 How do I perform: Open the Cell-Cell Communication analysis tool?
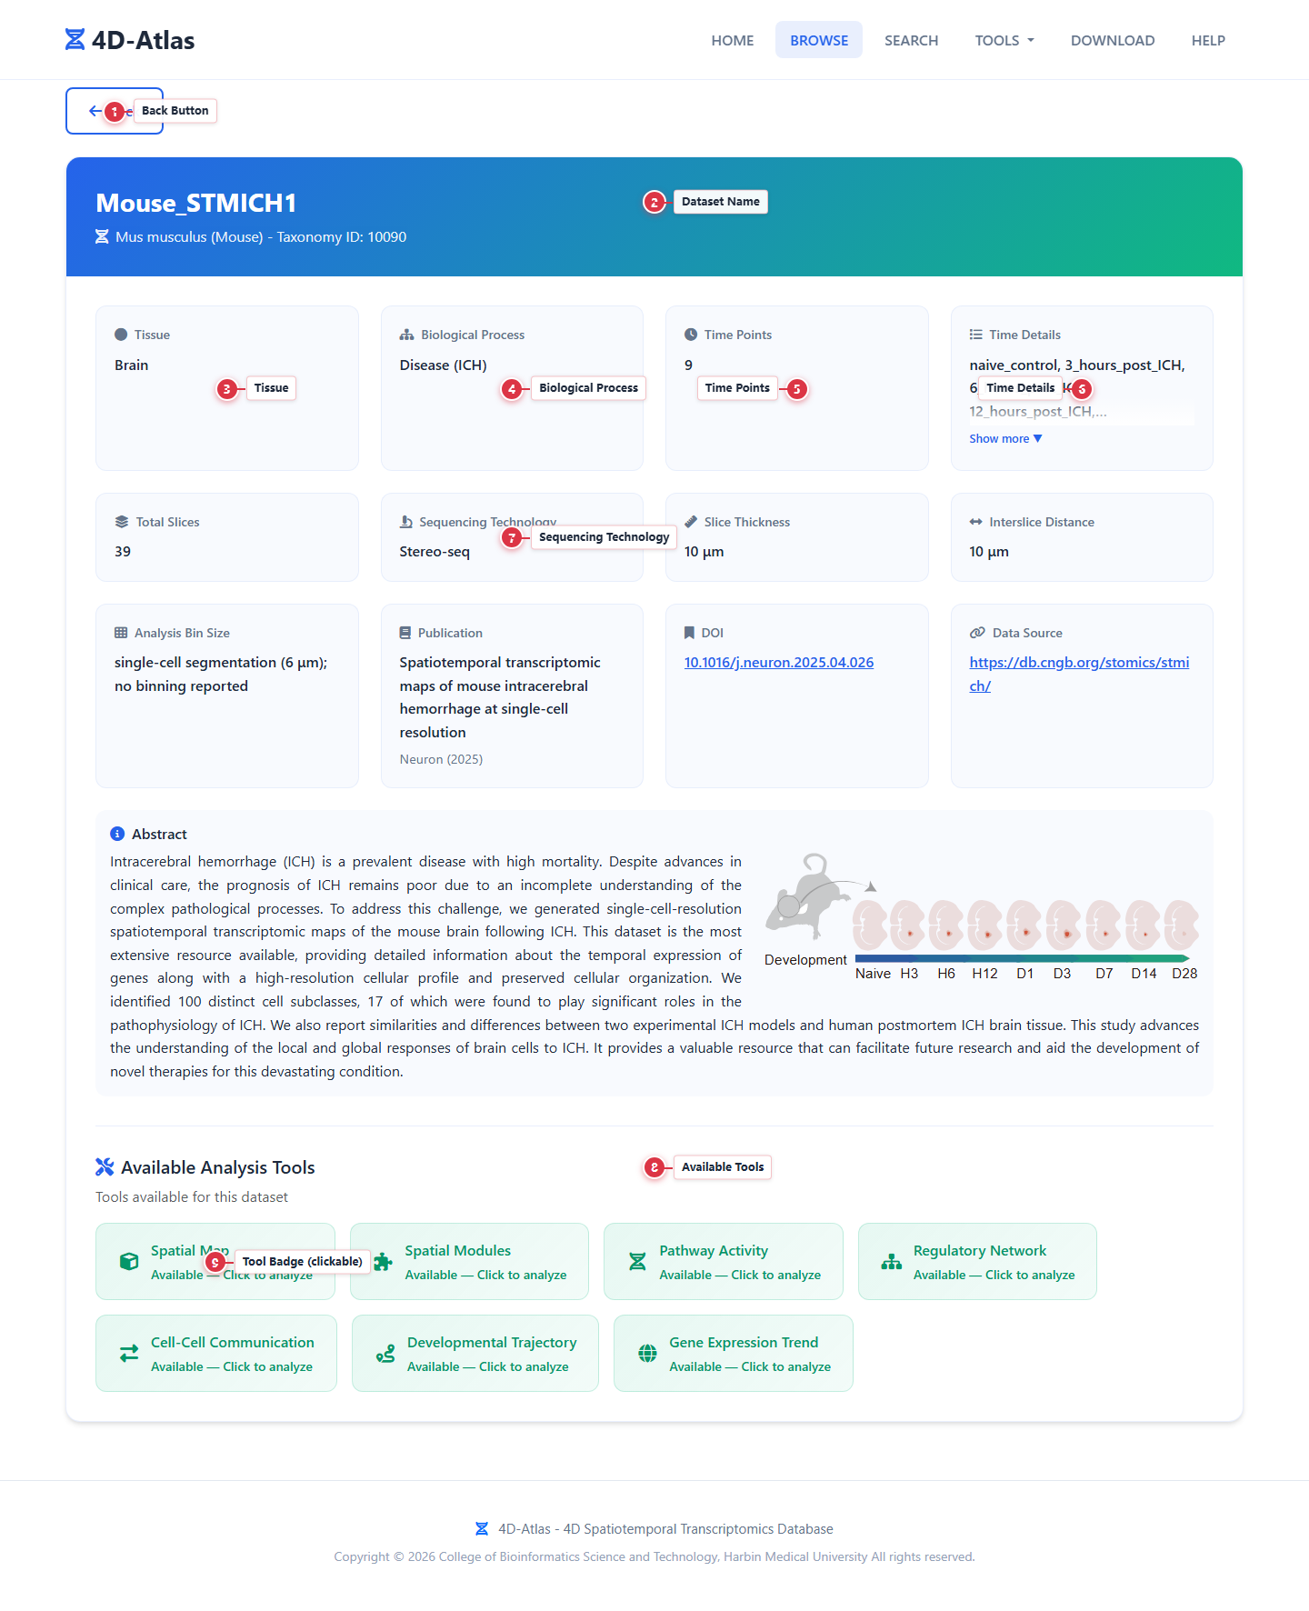point(216,1354)
